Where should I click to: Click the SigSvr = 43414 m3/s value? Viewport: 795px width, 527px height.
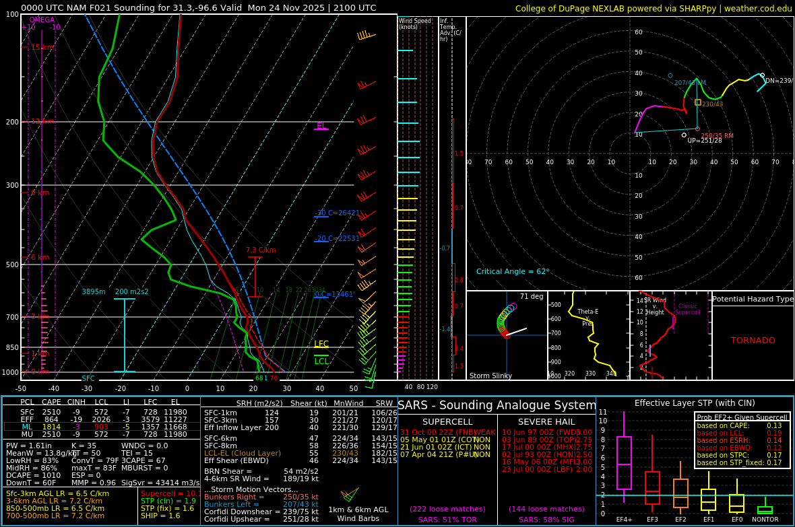pyautogui.click(x=160, y=483)
